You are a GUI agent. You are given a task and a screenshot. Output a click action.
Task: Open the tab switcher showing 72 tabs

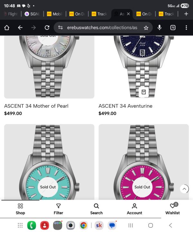[173, 28]
